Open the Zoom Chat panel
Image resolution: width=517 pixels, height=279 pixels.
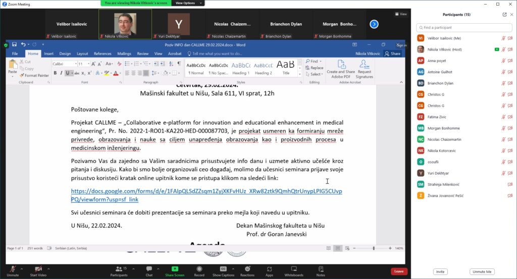pyautogui.click(x=149, y=269)
